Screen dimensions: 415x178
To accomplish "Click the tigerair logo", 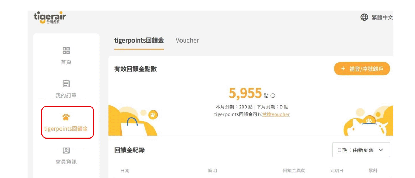I will (x=49, y=17).
